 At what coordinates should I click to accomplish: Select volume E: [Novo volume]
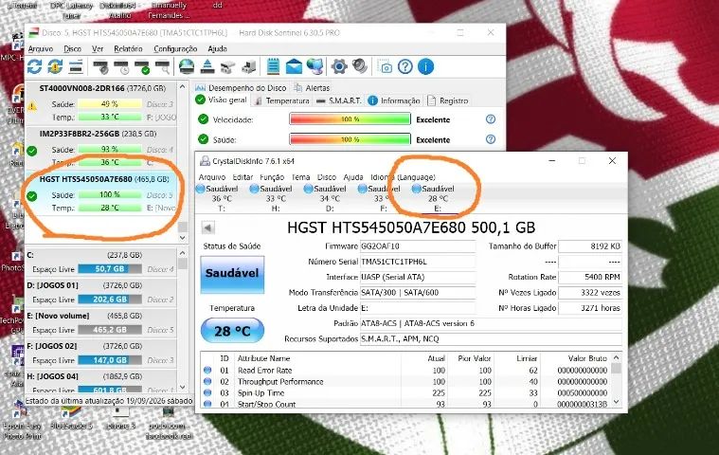tap(100, 322)
